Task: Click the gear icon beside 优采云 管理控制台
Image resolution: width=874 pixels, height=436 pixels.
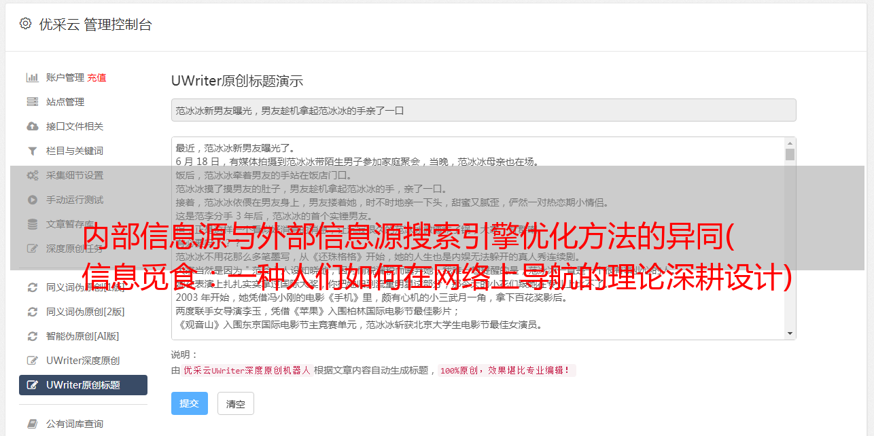Action: (25, 24)
